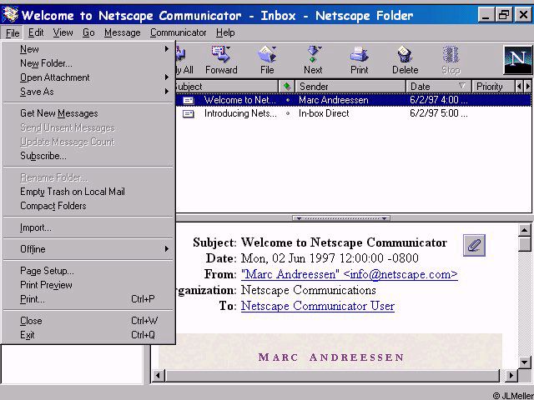Select Print Preview
The image size is (534, 400).
coord(88,285)
